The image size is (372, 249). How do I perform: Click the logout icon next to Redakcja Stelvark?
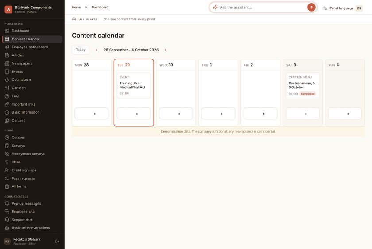tap(57, 241)
